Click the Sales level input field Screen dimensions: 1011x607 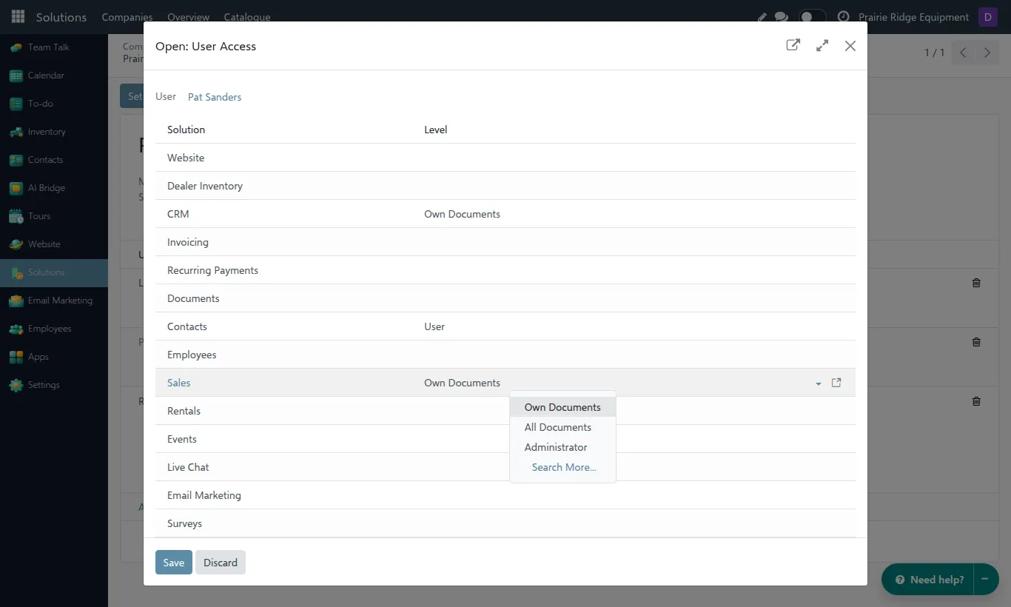[618, 383]
